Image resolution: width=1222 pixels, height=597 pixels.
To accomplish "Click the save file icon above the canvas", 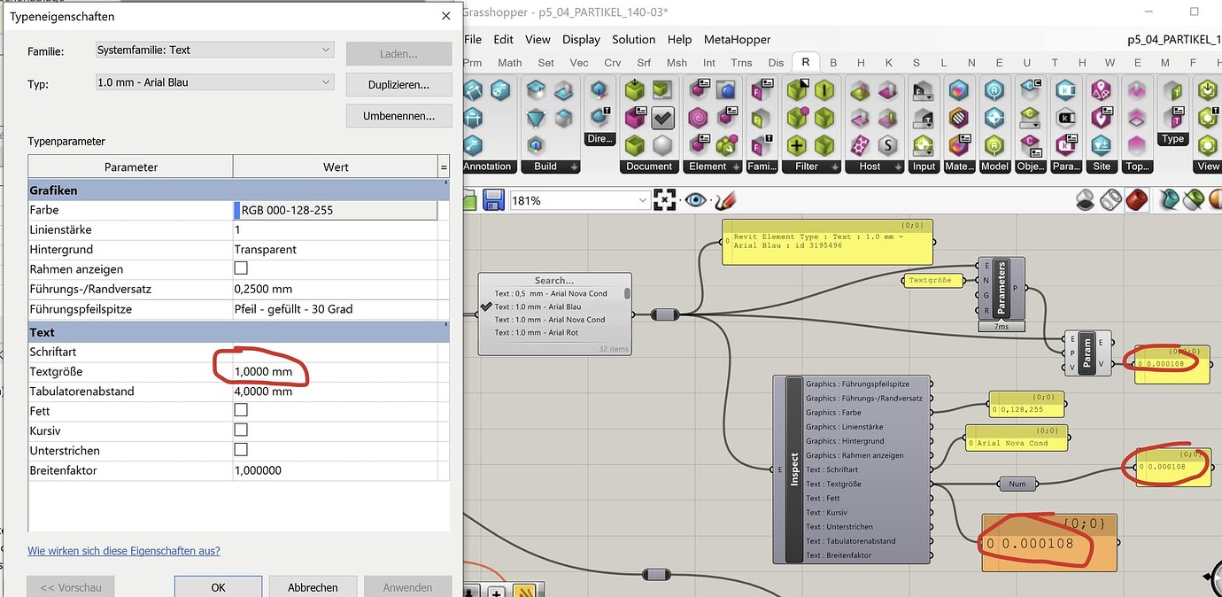I will point(492,200).
